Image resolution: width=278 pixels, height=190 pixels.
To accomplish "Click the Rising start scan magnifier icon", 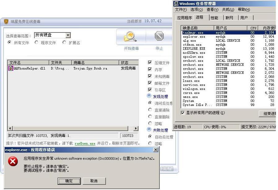I will (x=130, y=36).
